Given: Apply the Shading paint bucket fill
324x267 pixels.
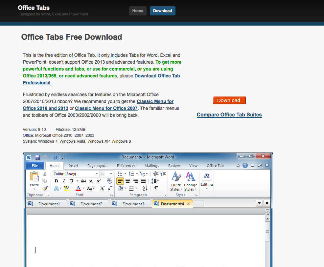Looking at the screenshot, I should [x=120, y=188].
